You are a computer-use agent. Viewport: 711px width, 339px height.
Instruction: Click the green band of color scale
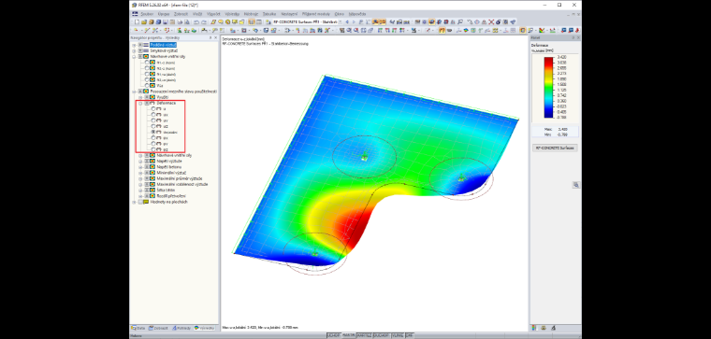pos(549,87)
